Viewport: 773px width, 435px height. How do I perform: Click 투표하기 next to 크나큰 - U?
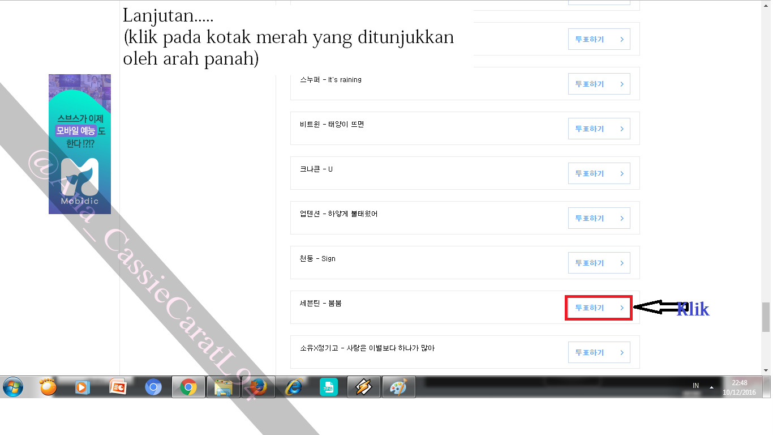coord(599,173)
